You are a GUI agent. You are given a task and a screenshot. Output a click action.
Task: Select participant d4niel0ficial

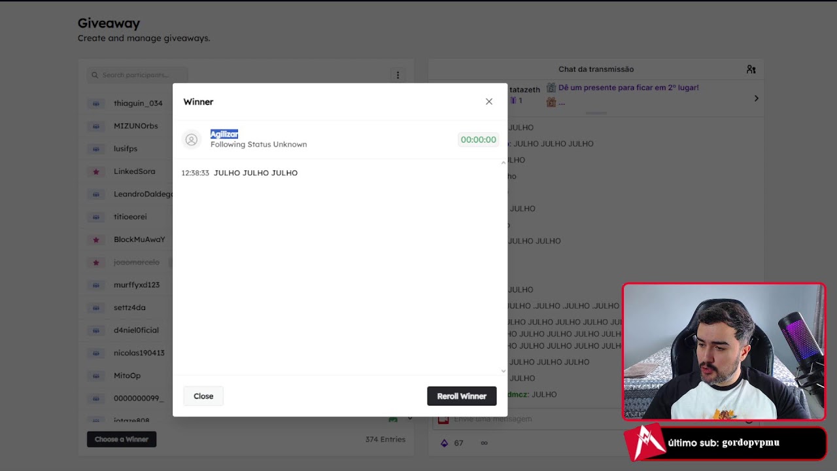(136, 330)
